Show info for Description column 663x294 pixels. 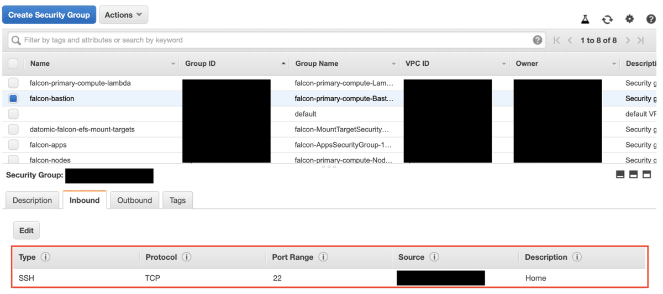pyautogui.click(x=577, y=257)
